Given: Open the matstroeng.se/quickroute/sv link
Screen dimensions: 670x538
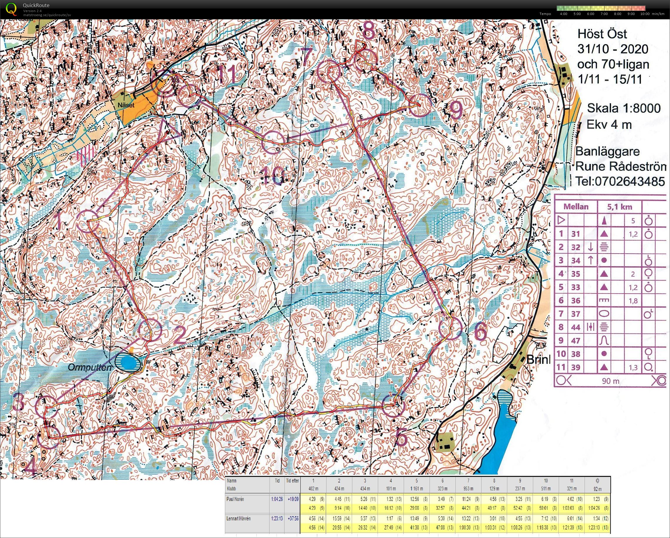Looking at the screenshot, I should [47, 15].
